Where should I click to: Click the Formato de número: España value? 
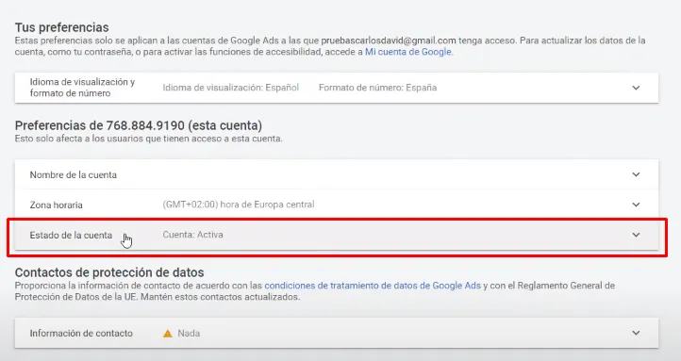point(378,88)
